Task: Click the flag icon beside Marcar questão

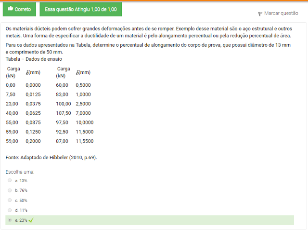Action: click(x=260, y=14)
